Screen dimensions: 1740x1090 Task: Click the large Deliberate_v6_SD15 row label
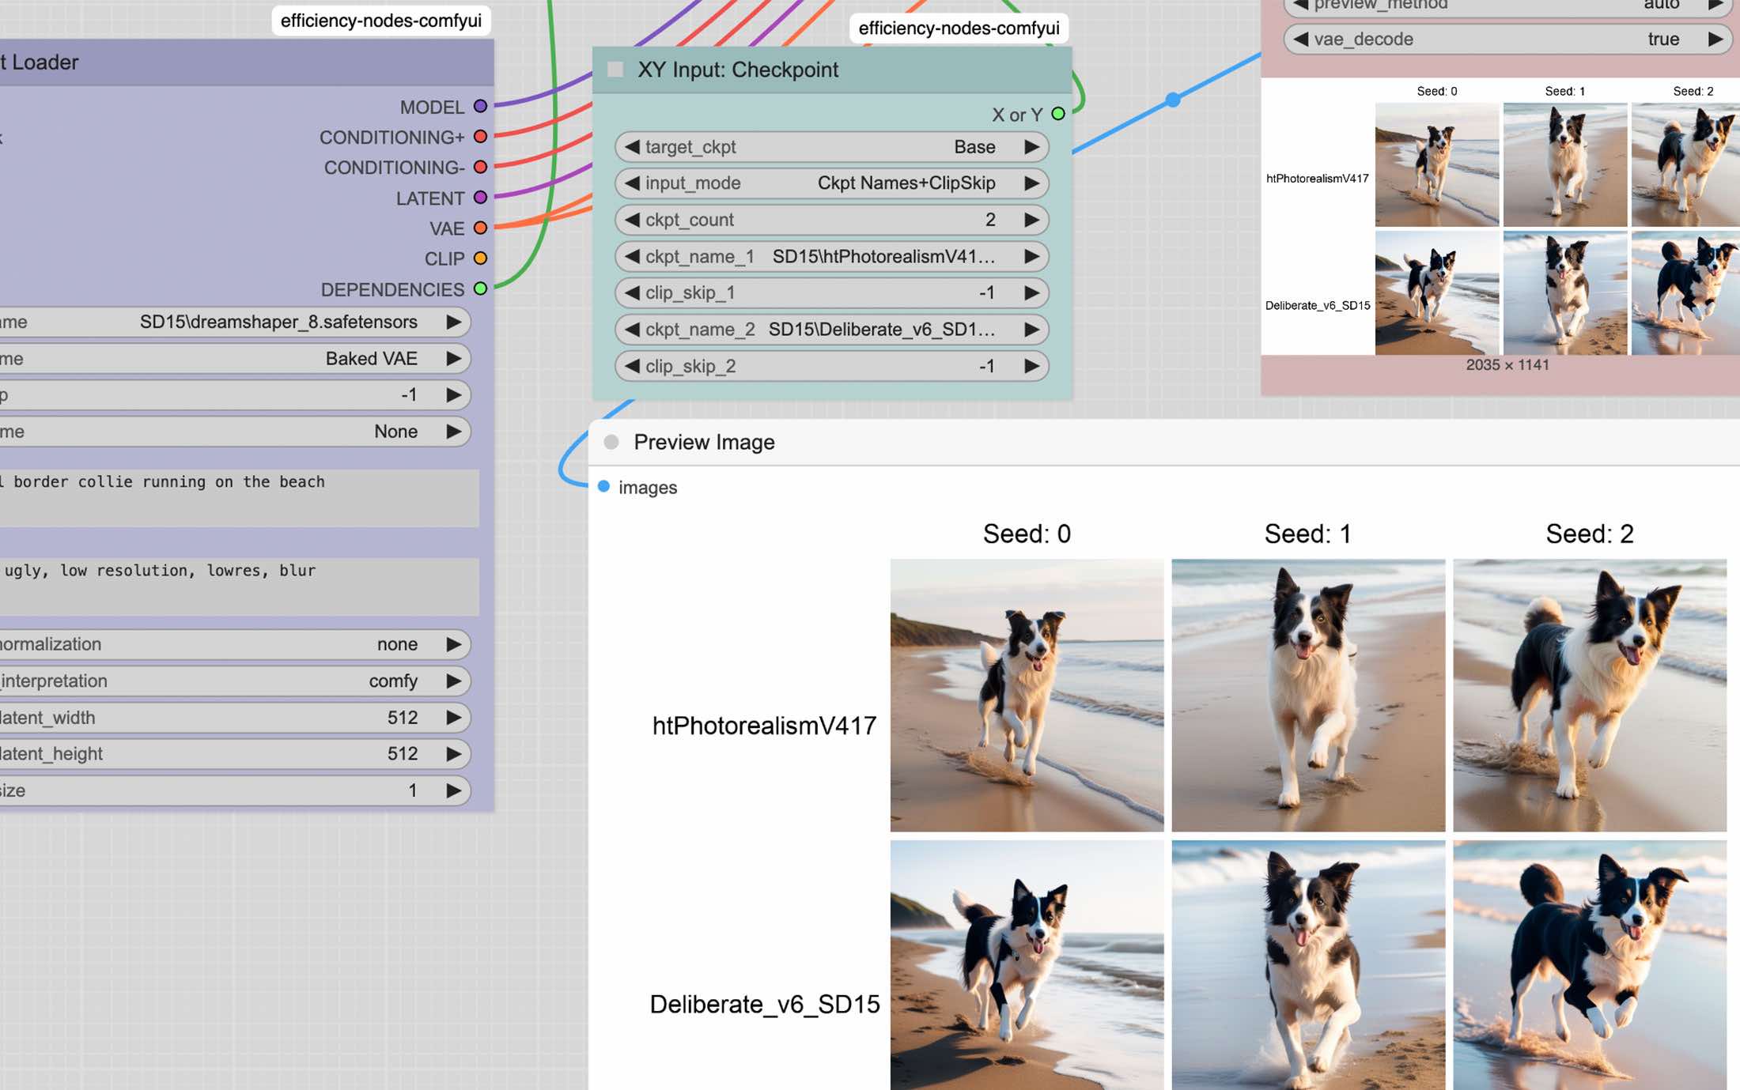(764, 1004)
